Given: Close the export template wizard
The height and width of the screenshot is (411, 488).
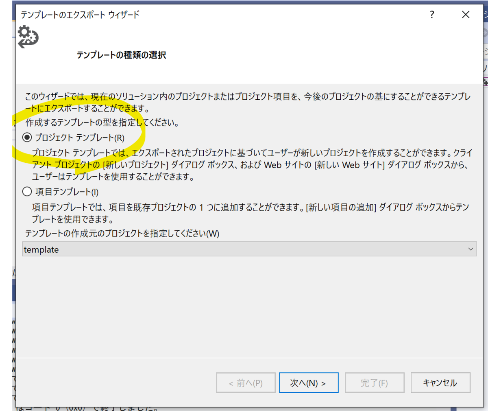Looking at the screenshot, I should 465,15.
